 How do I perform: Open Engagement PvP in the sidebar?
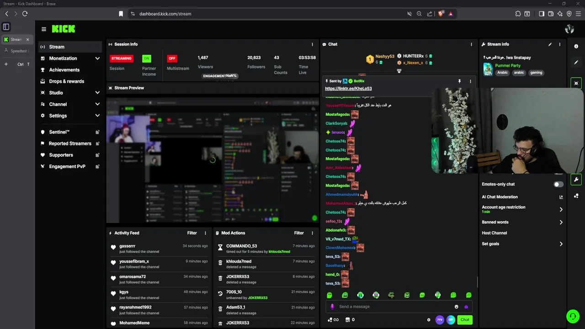click(x=70, y=166)
